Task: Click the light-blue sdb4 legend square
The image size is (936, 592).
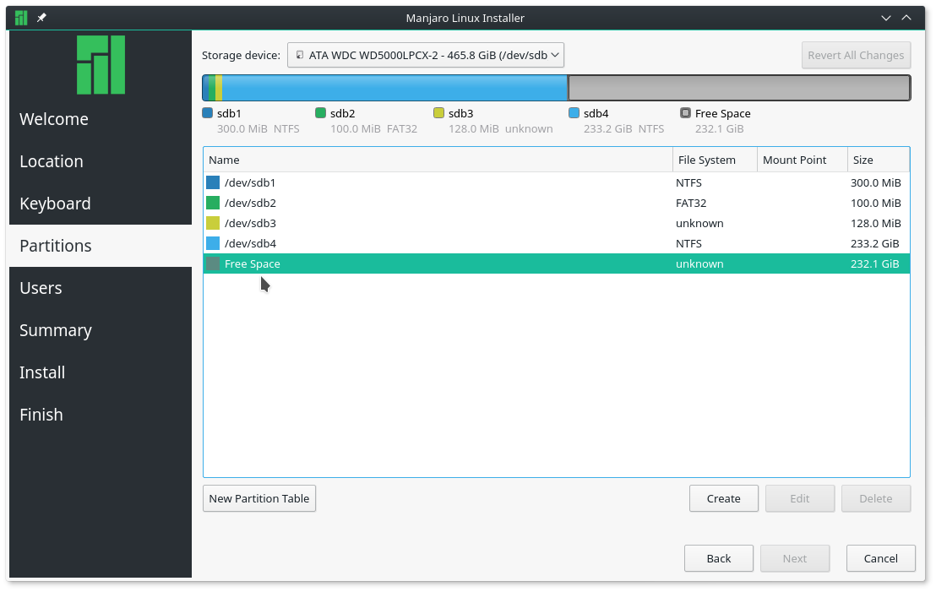Action: point(574,112)
